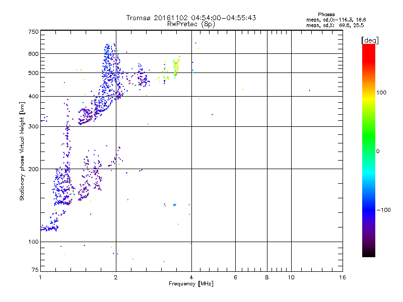Click the y-axis tick label "500"

pyautogui.click(x=33, y=73)
